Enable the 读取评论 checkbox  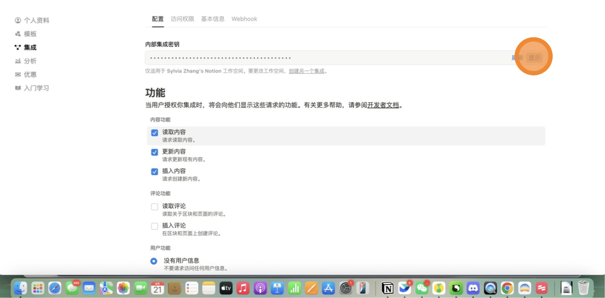point(155,207)
